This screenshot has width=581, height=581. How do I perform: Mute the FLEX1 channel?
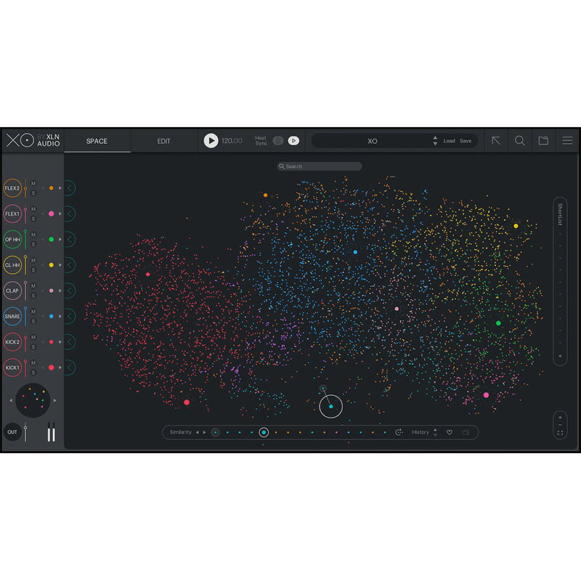coord(33,209)
